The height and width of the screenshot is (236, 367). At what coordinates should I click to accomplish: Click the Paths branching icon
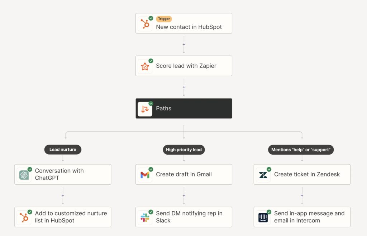coord(145,108)
